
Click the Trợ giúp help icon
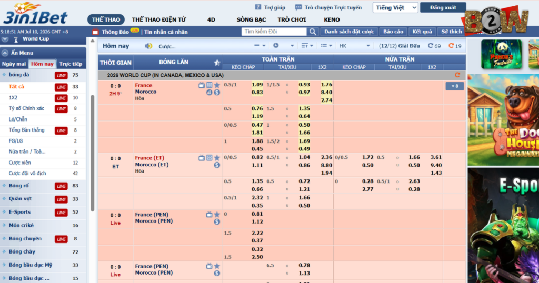258,7
